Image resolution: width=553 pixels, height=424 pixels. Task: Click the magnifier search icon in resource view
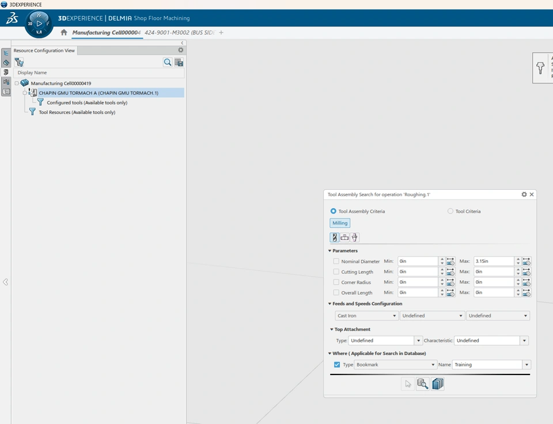(168, 62)
